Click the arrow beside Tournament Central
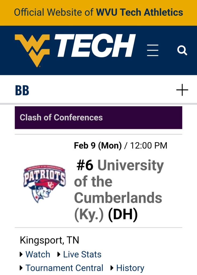197x275 pixels. tap(21, 268)
